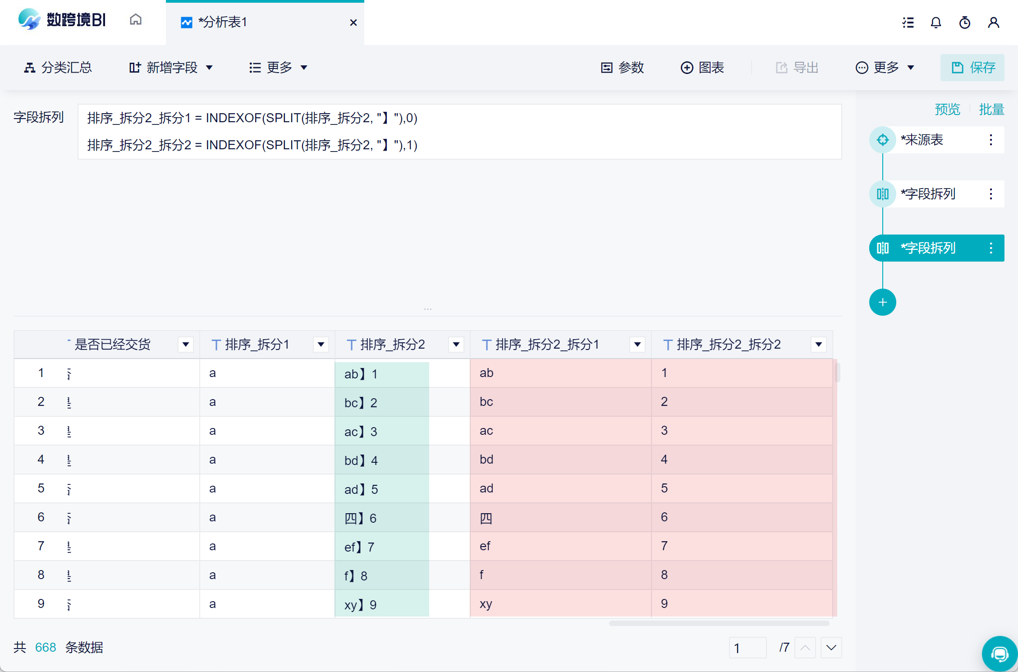Image resolution: width=1018 pixels, height=672 pixels.
Task: Click the page number input field
Action: pyautogui.click(x=747, y=648)
